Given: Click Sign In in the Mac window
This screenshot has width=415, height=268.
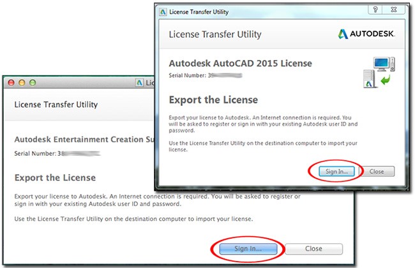Looking at the screenshot, I should coord(248,249).
